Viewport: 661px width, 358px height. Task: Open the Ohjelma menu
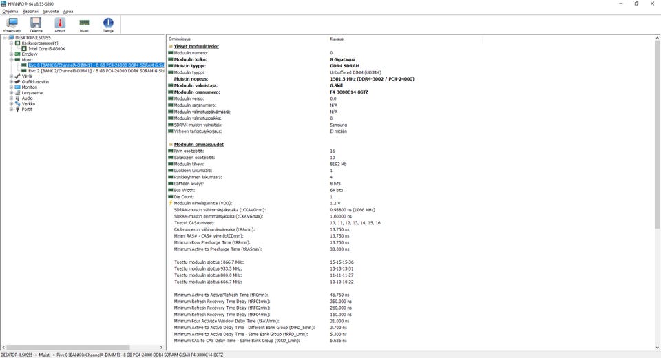[x=10, y=12]
